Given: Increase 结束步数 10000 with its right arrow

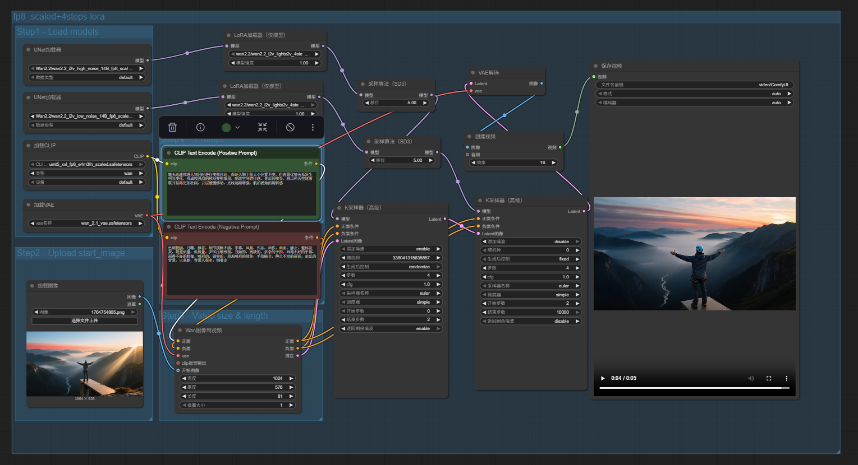Looking at the screenshot, I should point(577,313).
